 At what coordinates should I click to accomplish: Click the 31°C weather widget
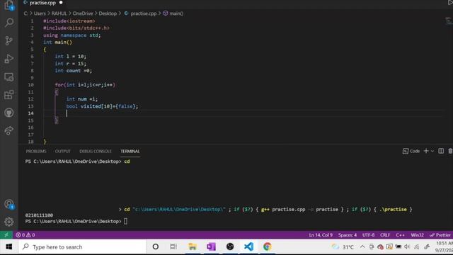tap(343, 247)
